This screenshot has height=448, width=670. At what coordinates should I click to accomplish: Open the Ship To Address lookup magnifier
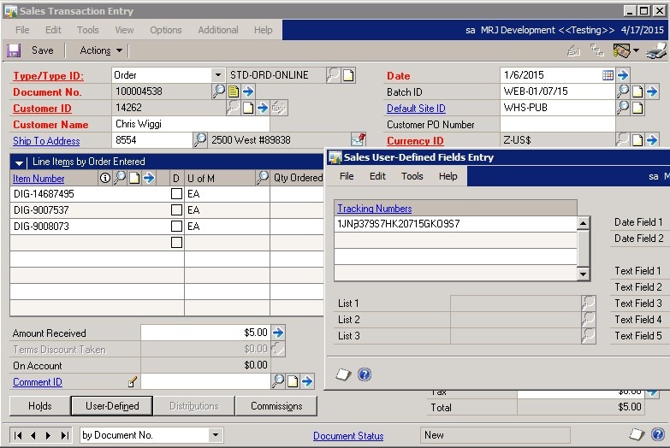pos(200,140)
